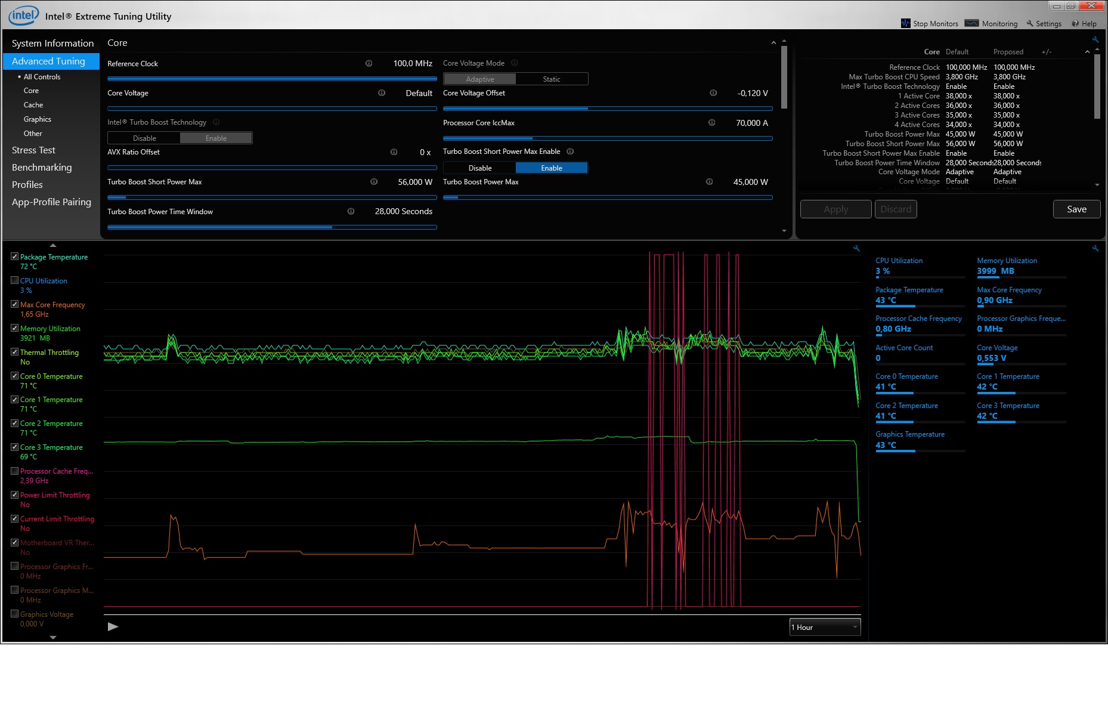Adjust the Turbo Boost Power Time Window slider

pyautogui.click(x=272, y=227)
